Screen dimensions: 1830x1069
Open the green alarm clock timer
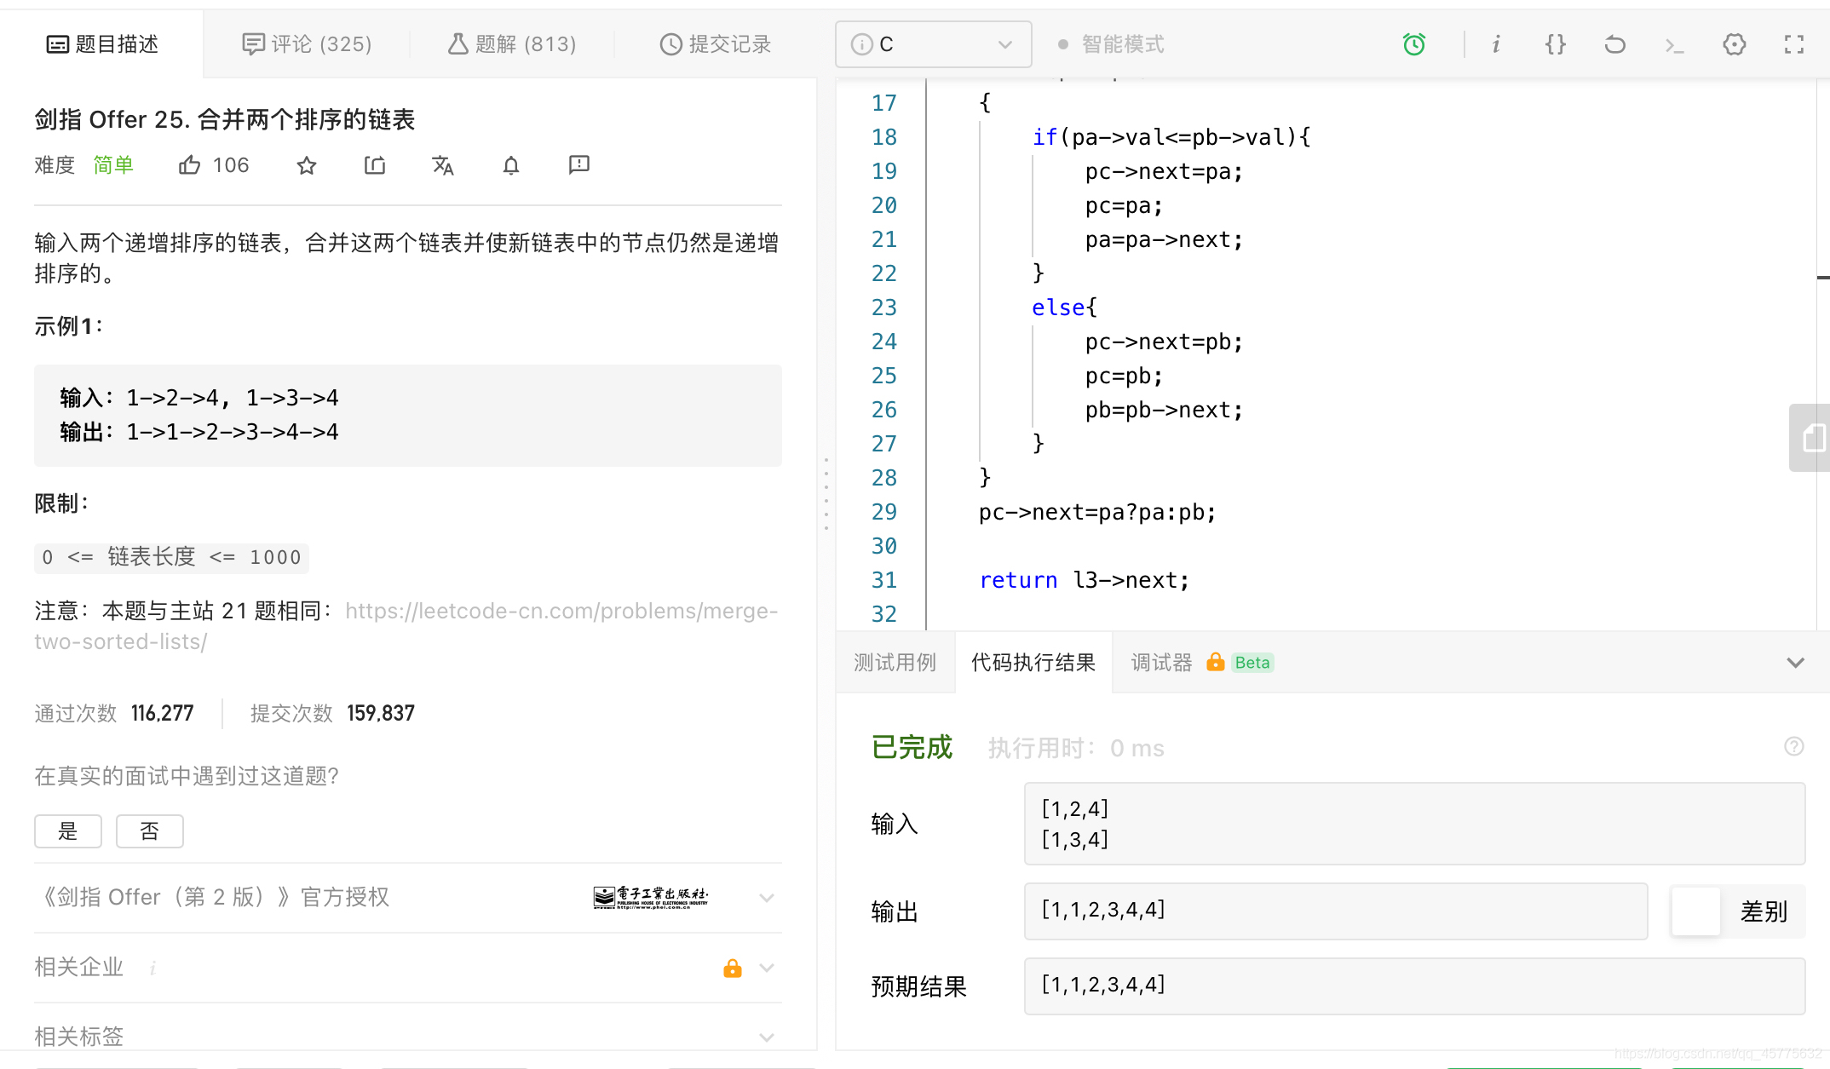[x=1414, y=44]
